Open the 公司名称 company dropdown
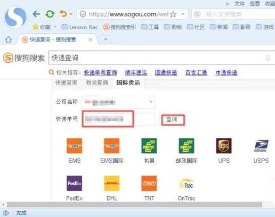 tap(118, 102)
